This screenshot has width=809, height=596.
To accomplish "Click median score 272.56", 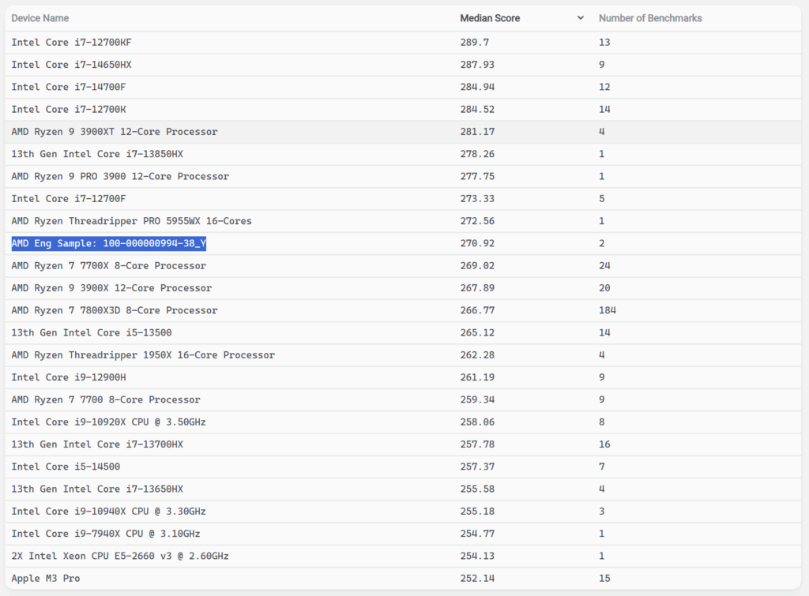I will (477, 221).
